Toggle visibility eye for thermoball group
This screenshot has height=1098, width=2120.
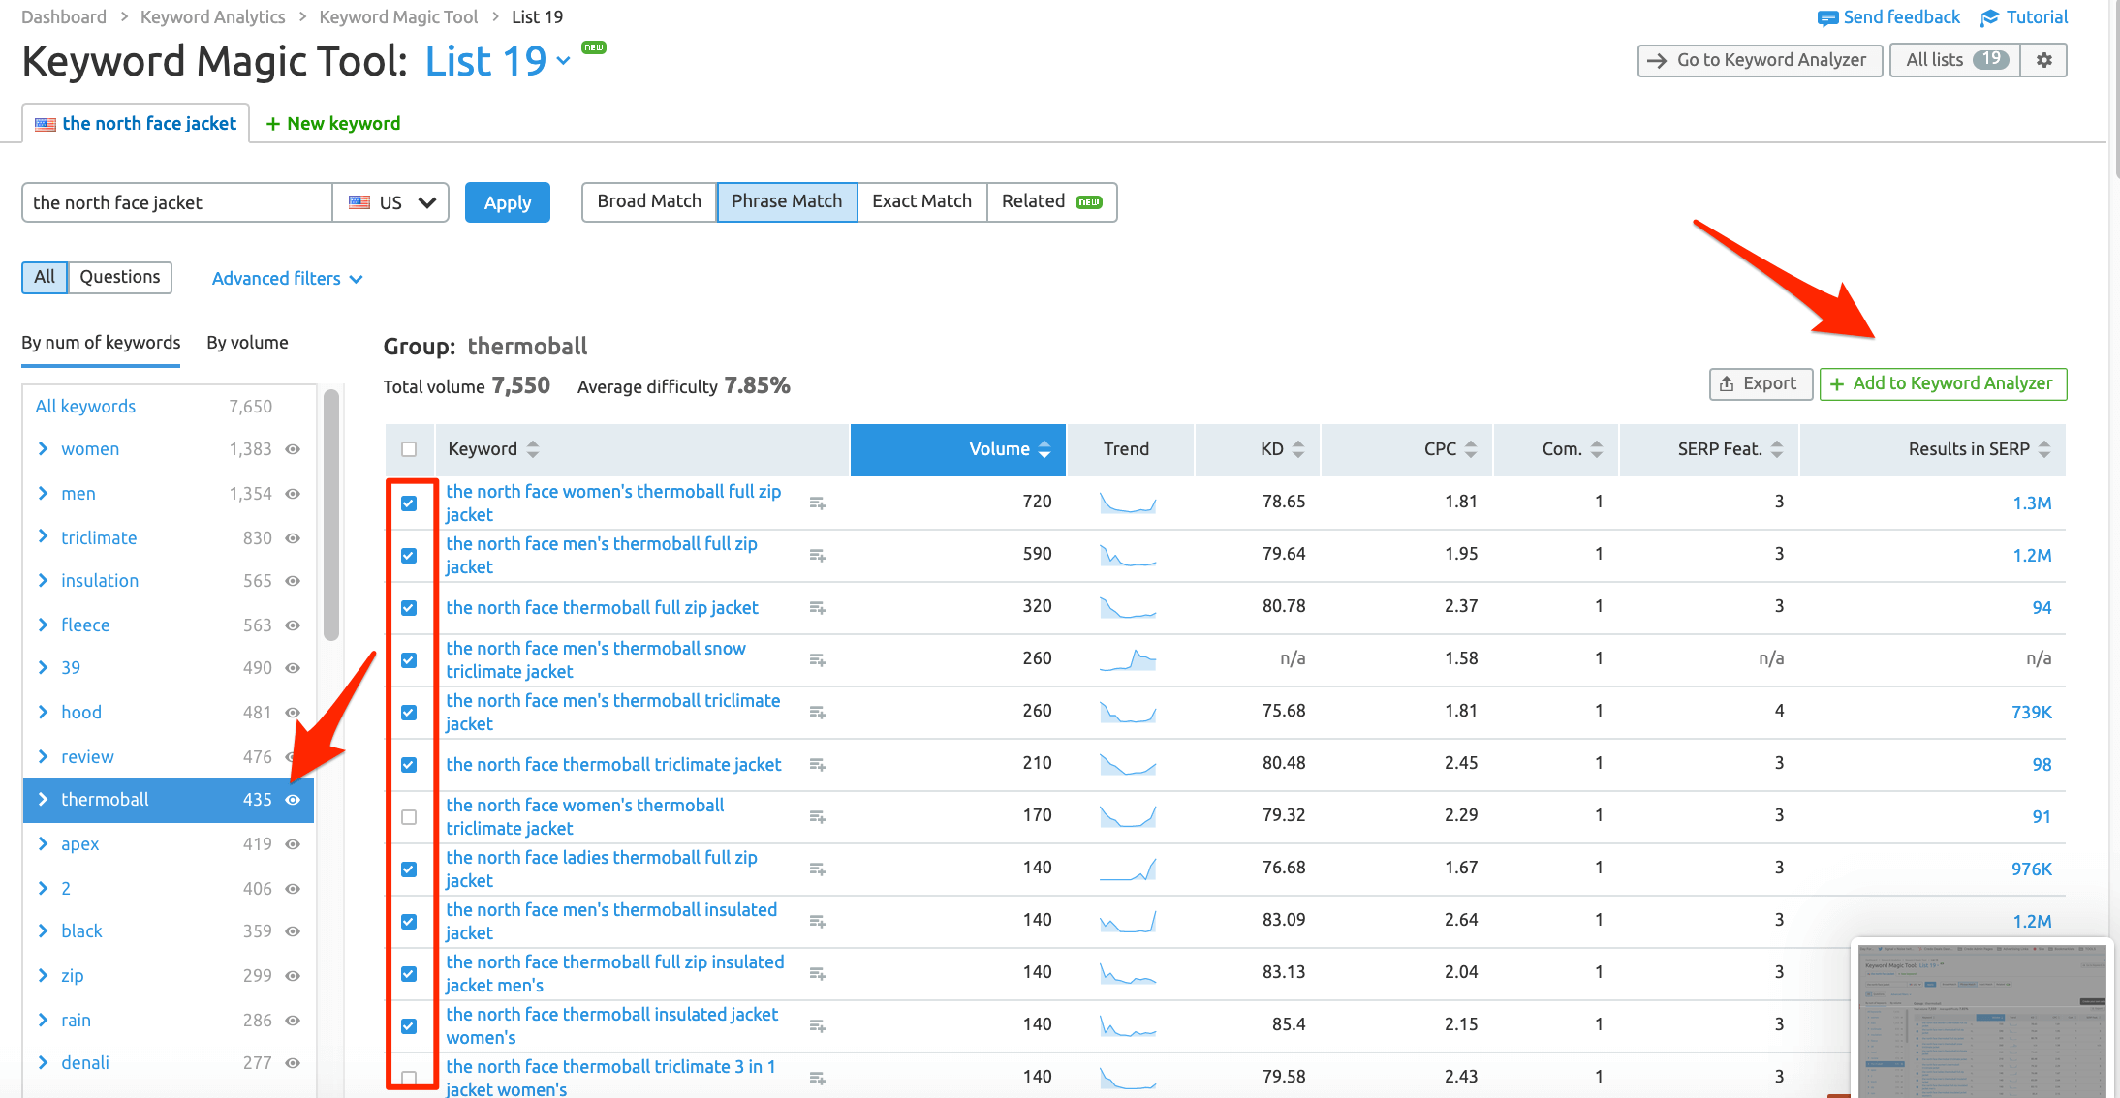coord(293,800)
